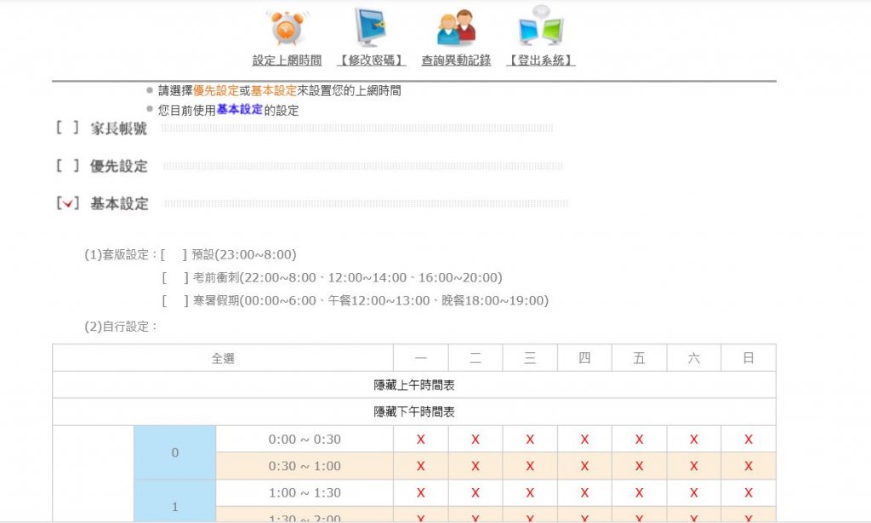
Task: Select the 寒暑假期 template checkbox
Action: click(175, 301)
